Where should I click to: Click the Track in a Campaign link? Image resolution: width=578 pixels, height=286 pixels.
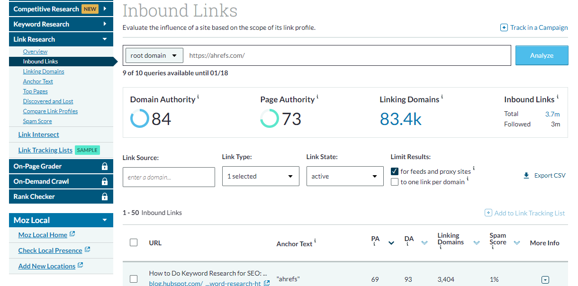click(x=539, y=27)
